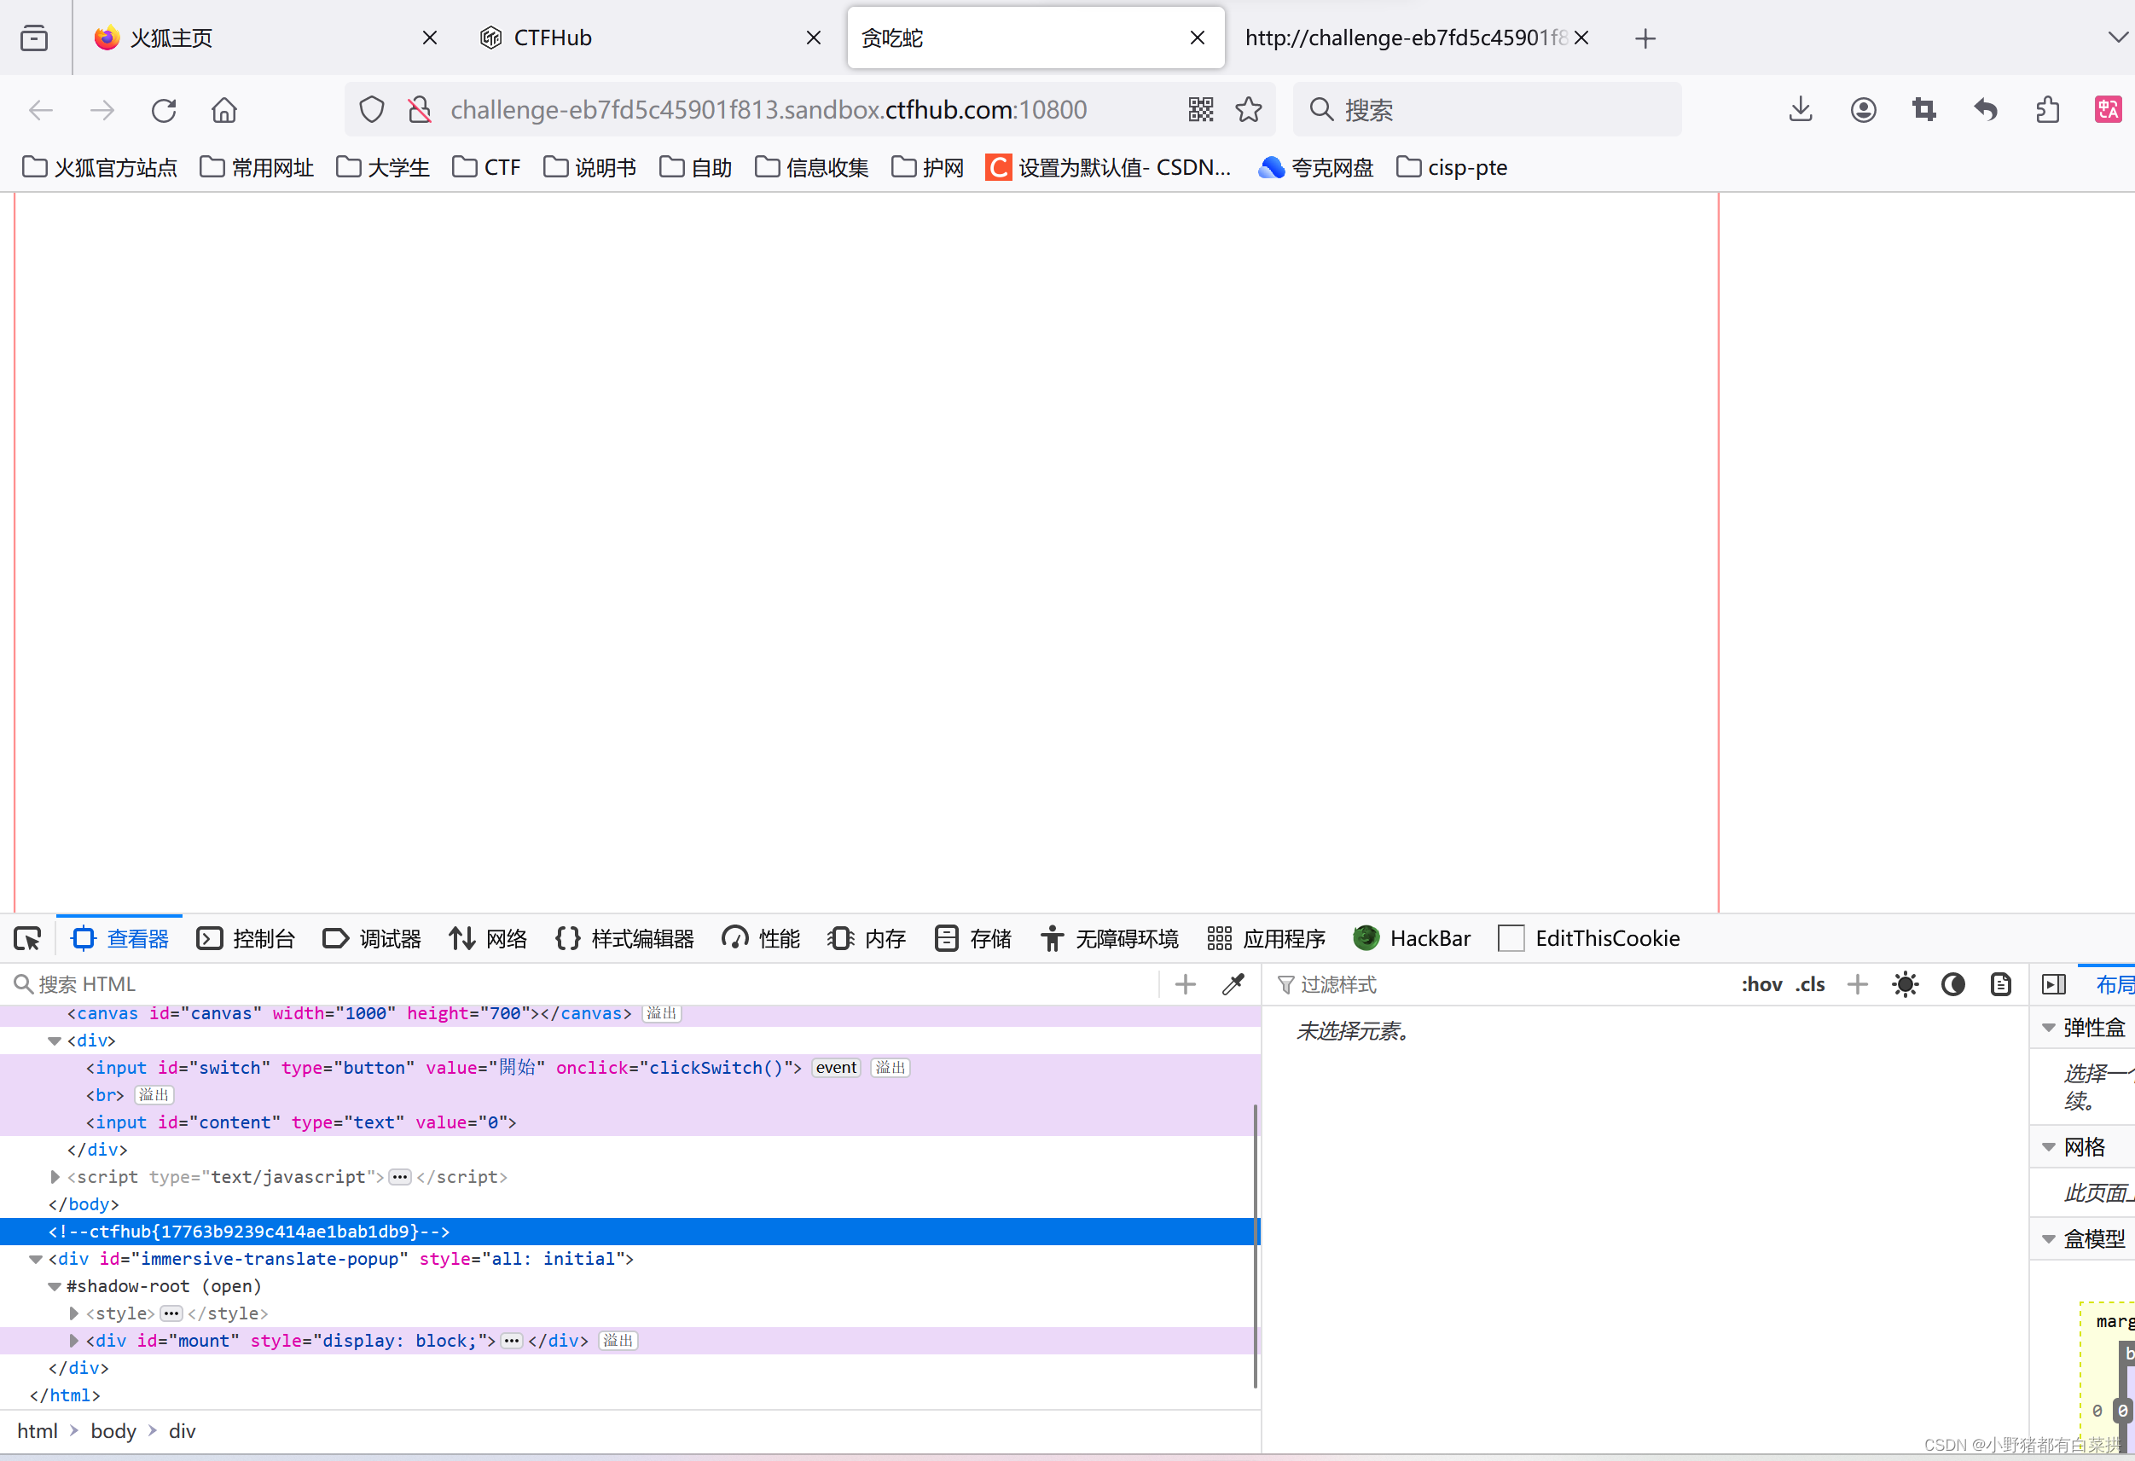Add a new CSS rule
2135x1461 pixels.
coord(1858,984)
